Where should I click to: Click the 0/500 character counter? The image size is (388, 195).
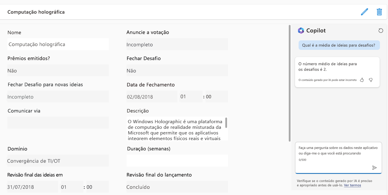point(302,160)
